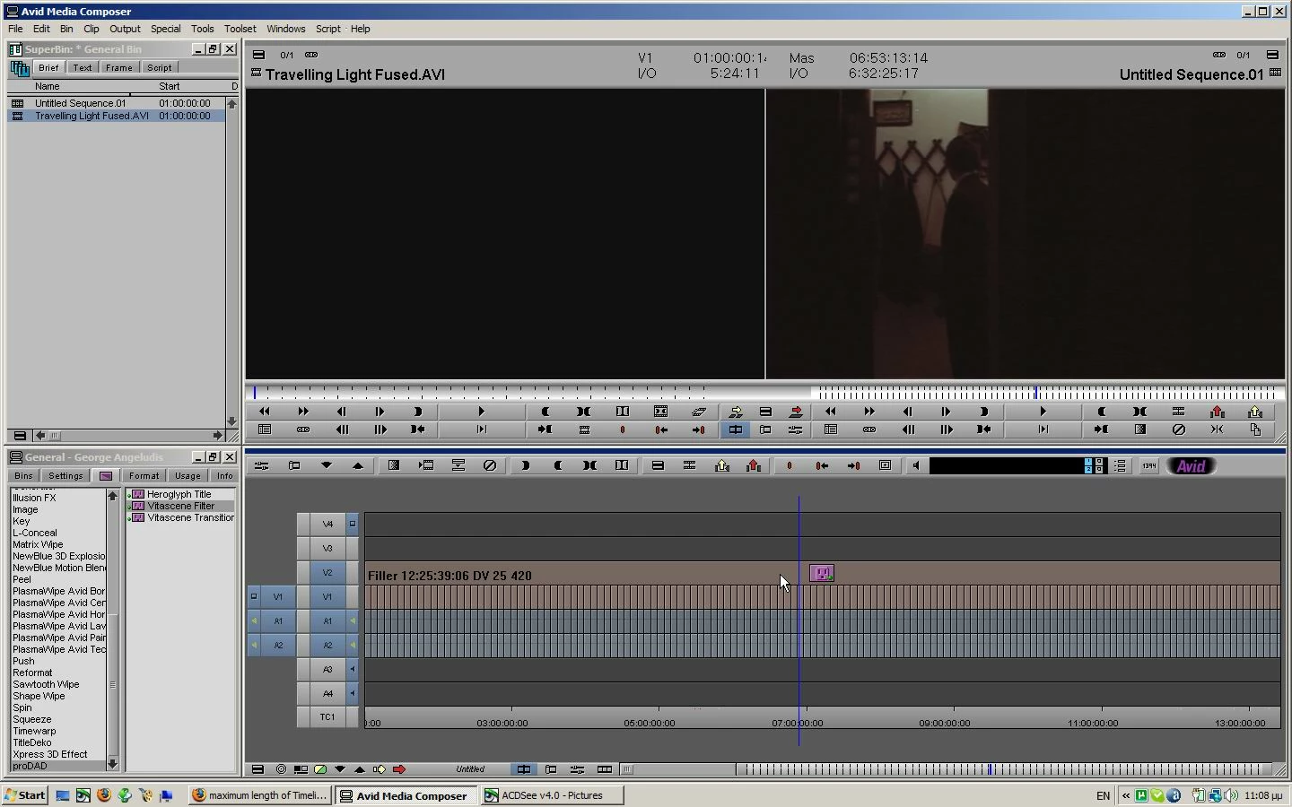Click record monitor Lift button
Screen dimensions: 1292x807
pyautogui.click(x=1217, y=412)
